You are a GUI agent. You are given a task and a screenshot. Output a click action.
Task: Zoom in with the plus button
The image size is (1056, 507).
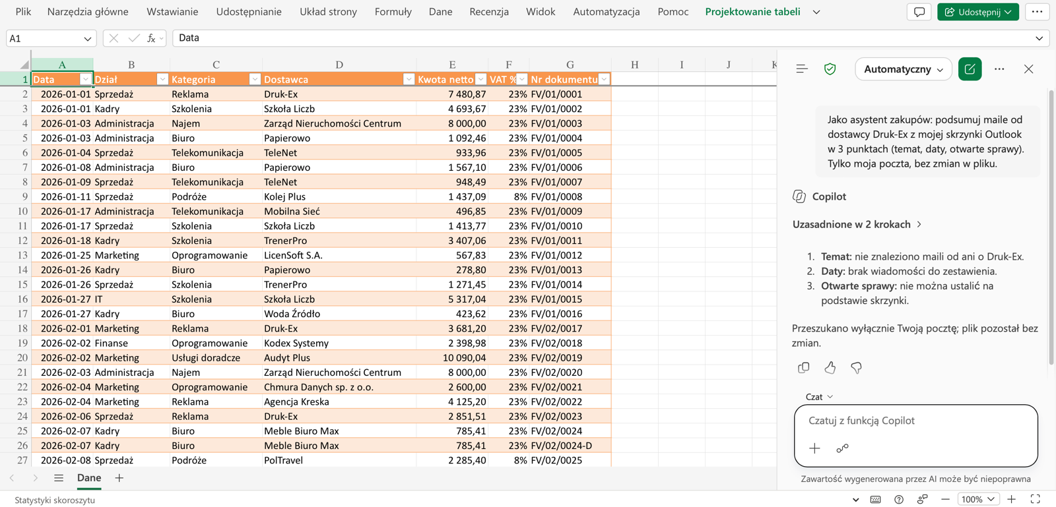pyautogui.click(x=1012, y=500)
